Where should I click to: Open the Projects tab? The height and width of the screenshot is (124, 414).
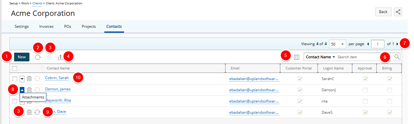pyautogui.click(x=89, y=26)
